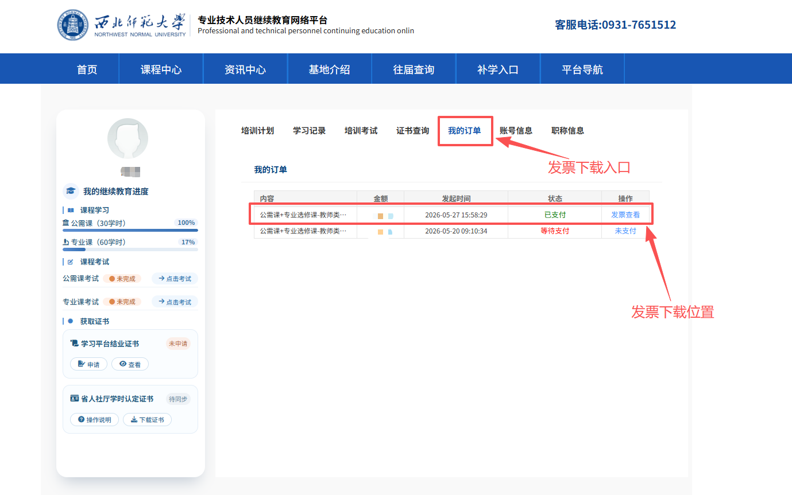Switch to the 证书查询 tab
The width and height of the screenshot is (792, 495).
tap(412, 130)
